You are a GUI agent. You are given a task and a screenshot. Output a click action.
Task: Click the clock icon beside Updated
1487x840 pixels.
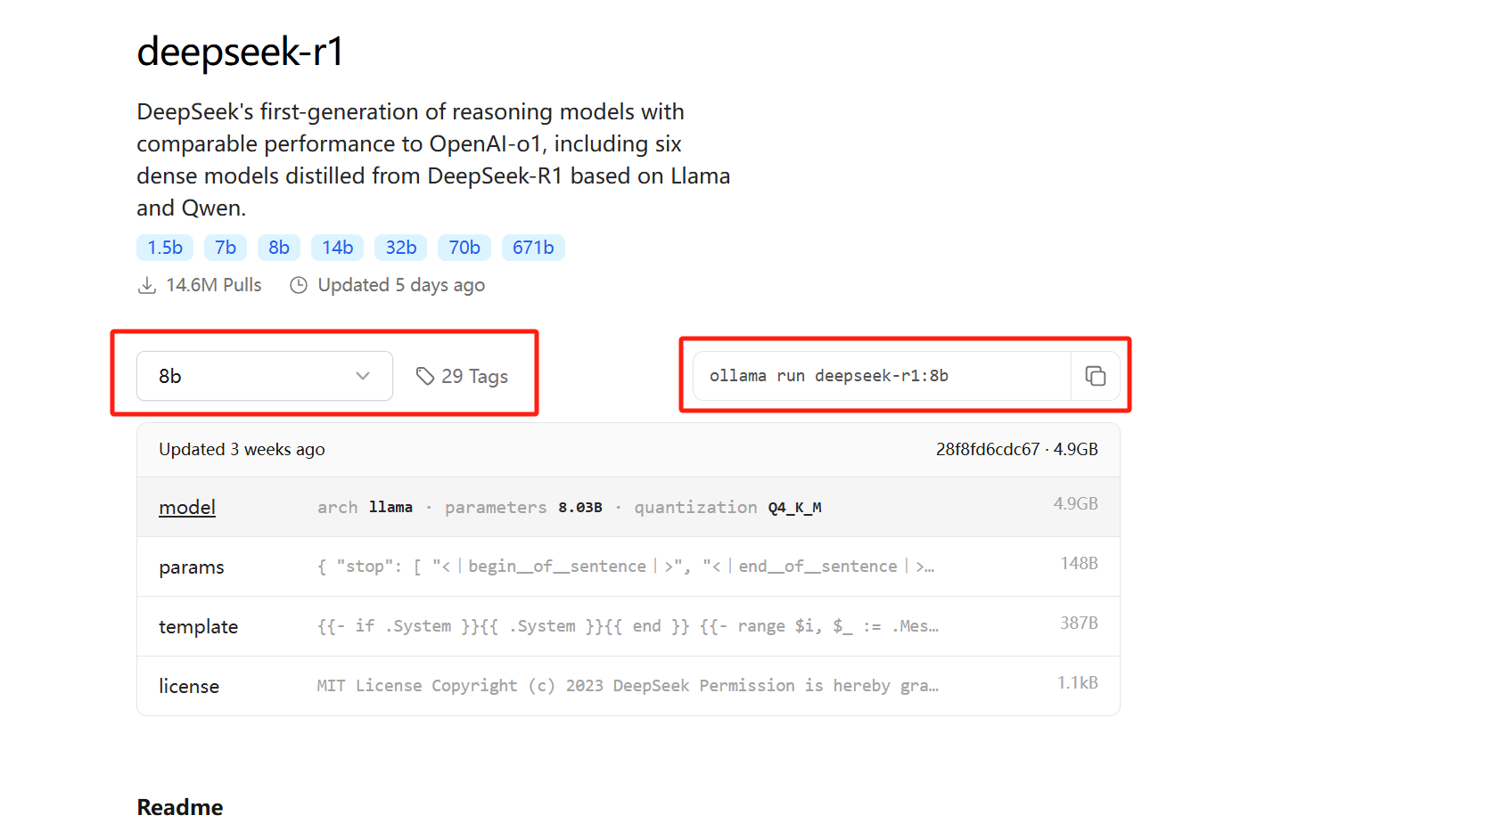click(x=299, y=285)
